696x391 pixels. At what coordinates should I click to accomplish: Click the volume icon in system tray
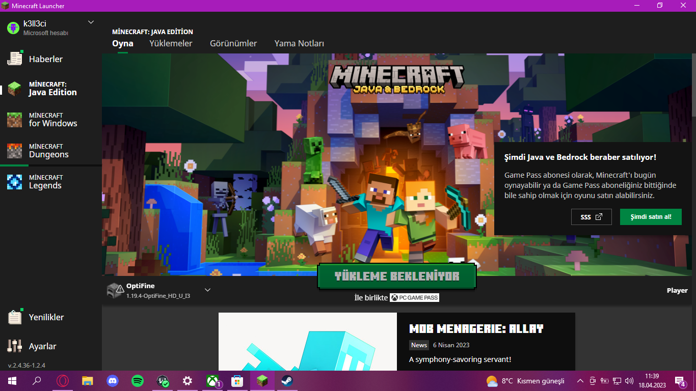629,381
